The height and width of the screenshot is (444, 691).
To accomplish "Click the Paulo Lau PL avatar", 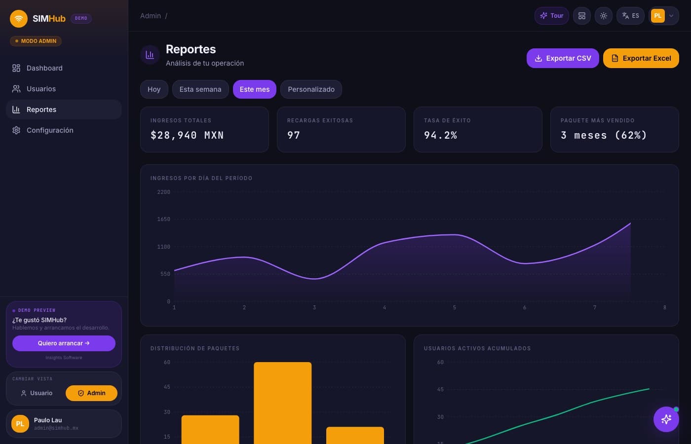I will click(20, 424).
